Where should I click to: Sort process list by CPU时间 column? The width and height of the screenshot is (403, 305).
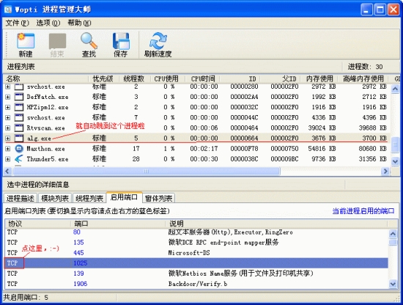point(202,78)
